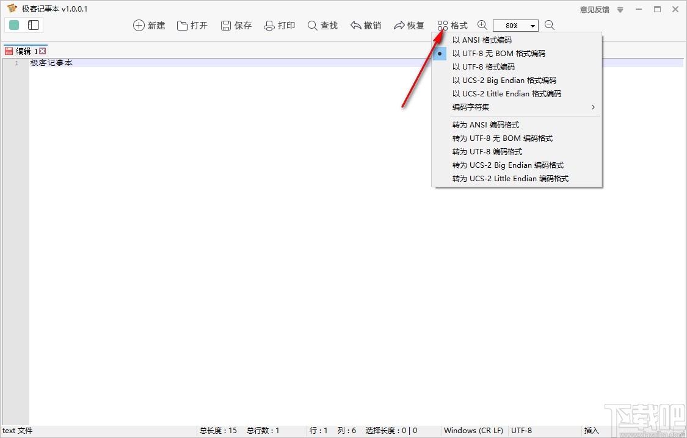Save the document with 保存

click(x=236, y=26)
